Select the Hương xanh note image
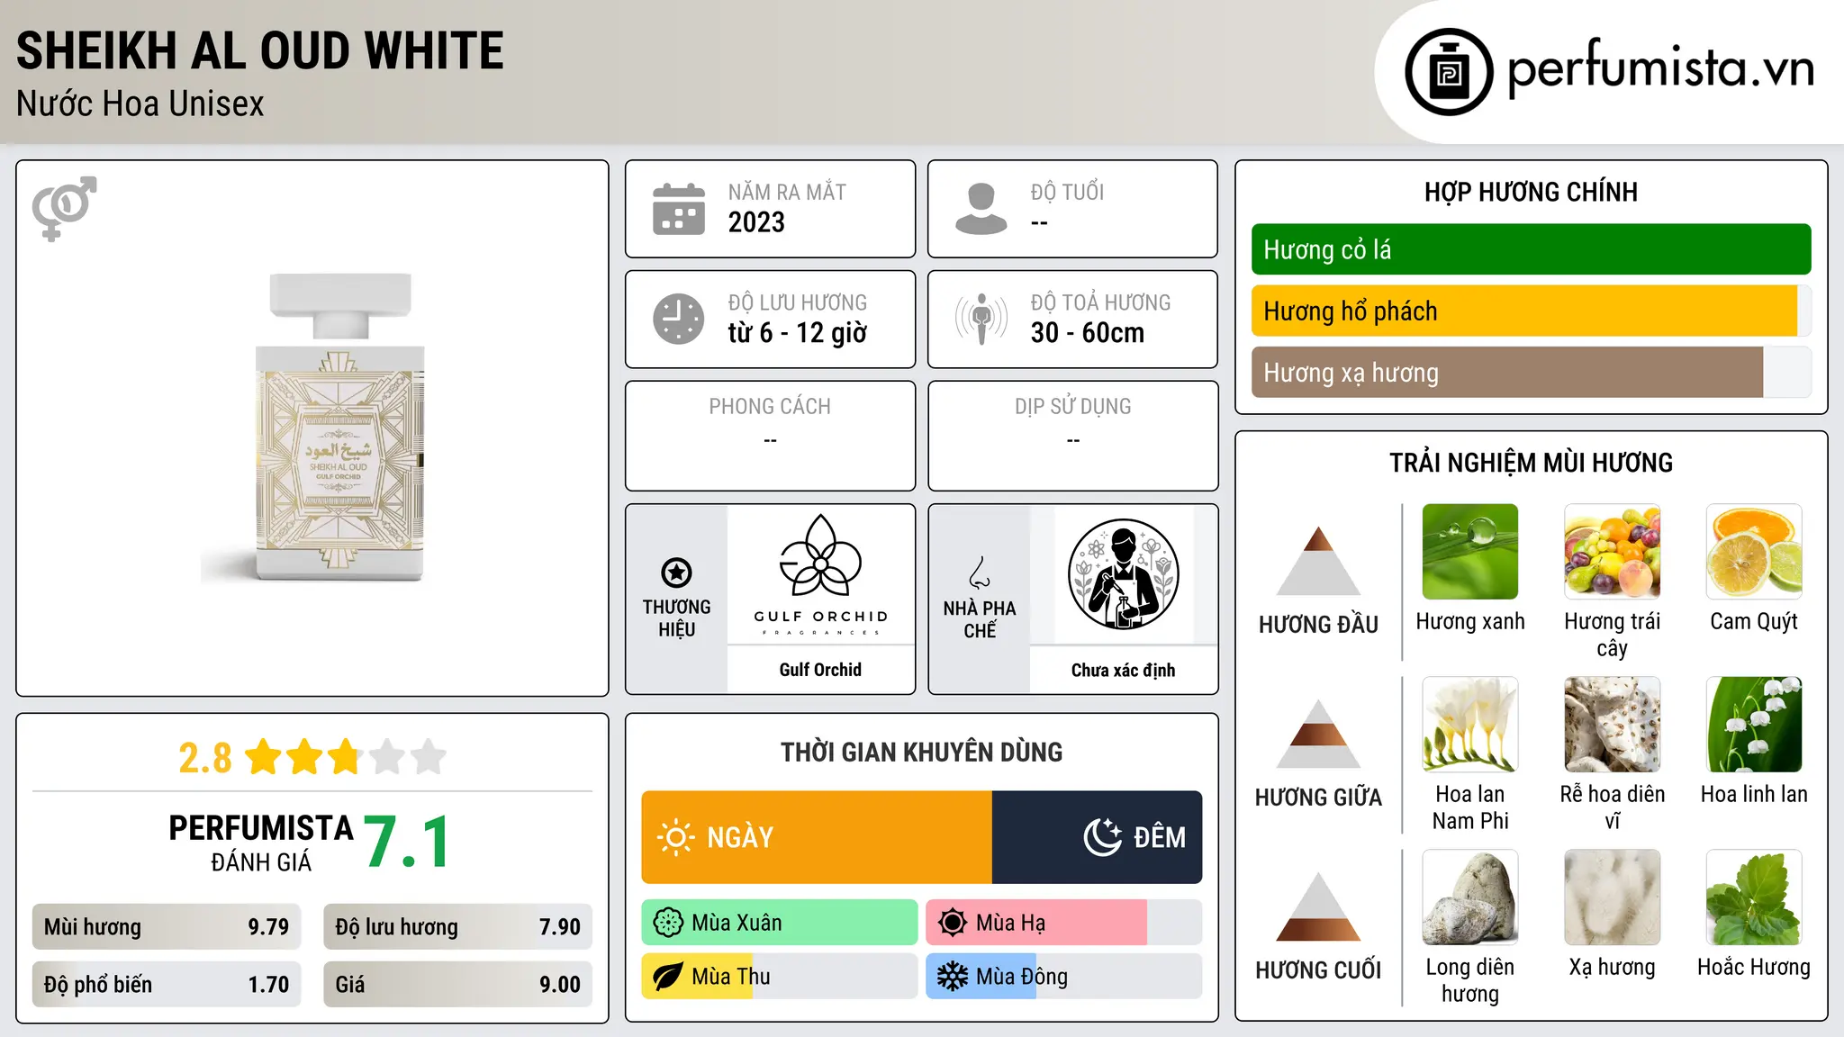This screenshot has width=1844, height=1037. pyautogui.click(x=1470, y=552)
